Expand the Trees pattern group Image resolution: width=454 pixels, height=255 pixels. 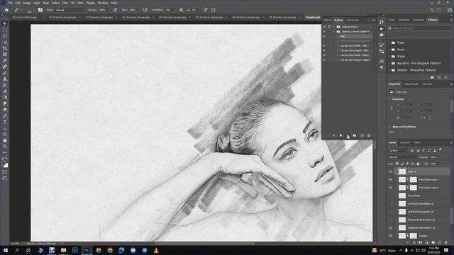point(389,42)
